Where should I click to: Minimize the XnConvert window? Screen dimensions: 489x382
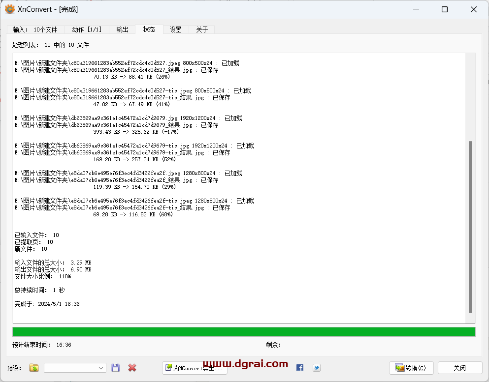pos(416,9)
